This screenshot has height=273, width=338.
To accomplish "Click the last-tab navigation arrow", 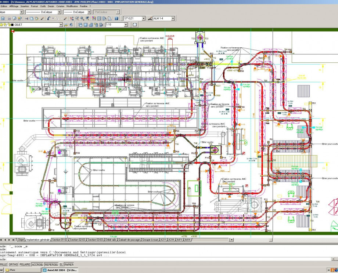I will (x=13, y=240).
